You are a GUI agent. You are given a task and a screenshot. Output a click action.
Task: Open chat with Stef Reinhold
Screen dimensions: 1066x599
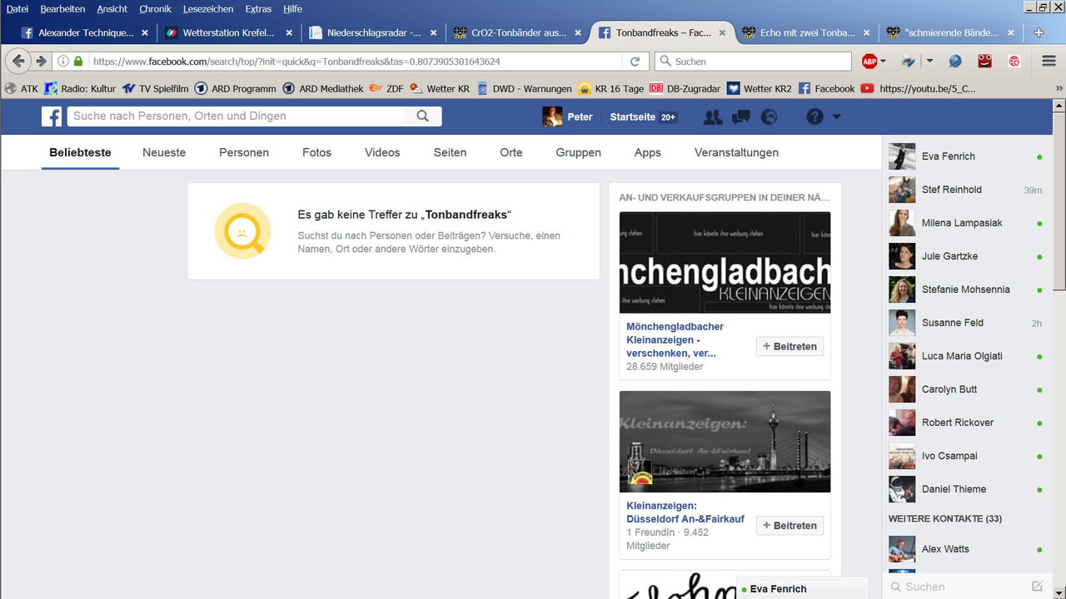(966, 190)
